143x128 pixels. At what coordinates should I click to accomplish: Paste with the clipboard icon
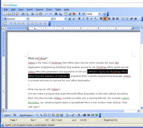click(x=41, y=14)
